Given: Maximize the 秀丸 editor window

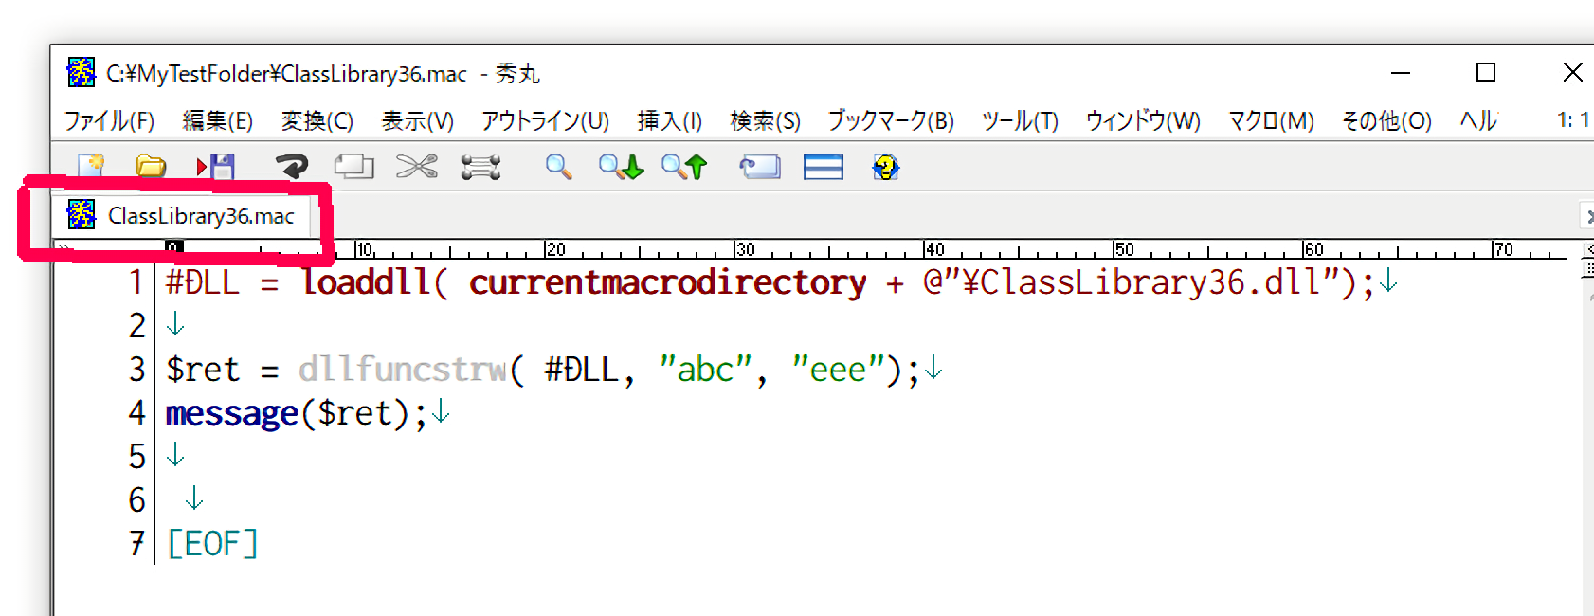Looking at the screenshot, I should coord(1486,73).
